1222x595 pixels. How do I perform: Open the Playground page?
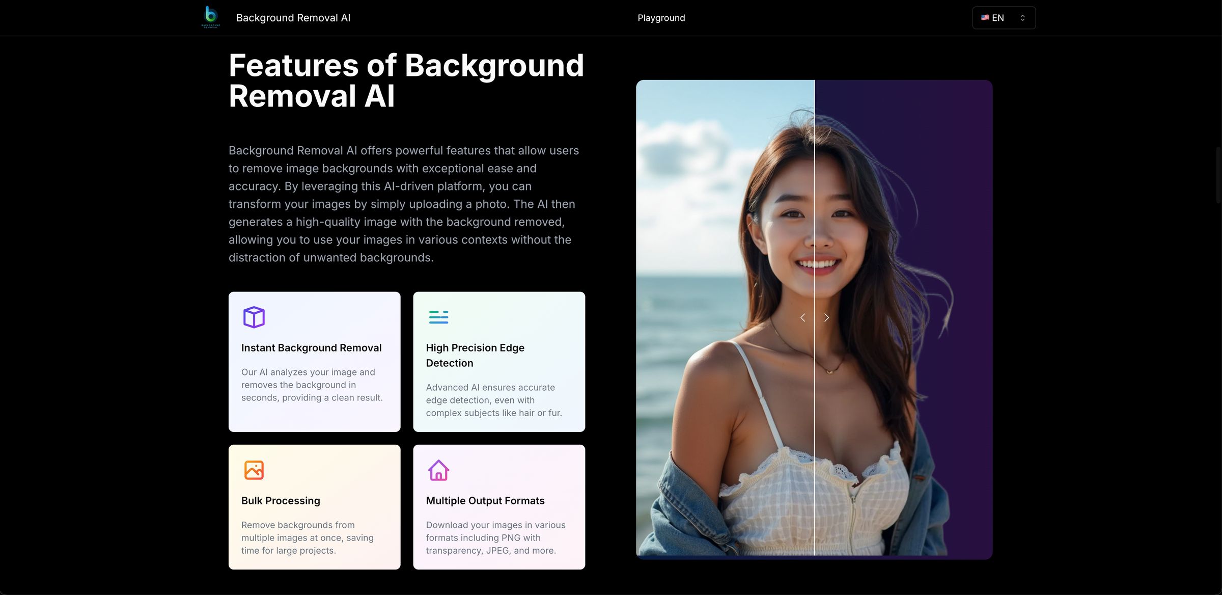pos(661,17)
